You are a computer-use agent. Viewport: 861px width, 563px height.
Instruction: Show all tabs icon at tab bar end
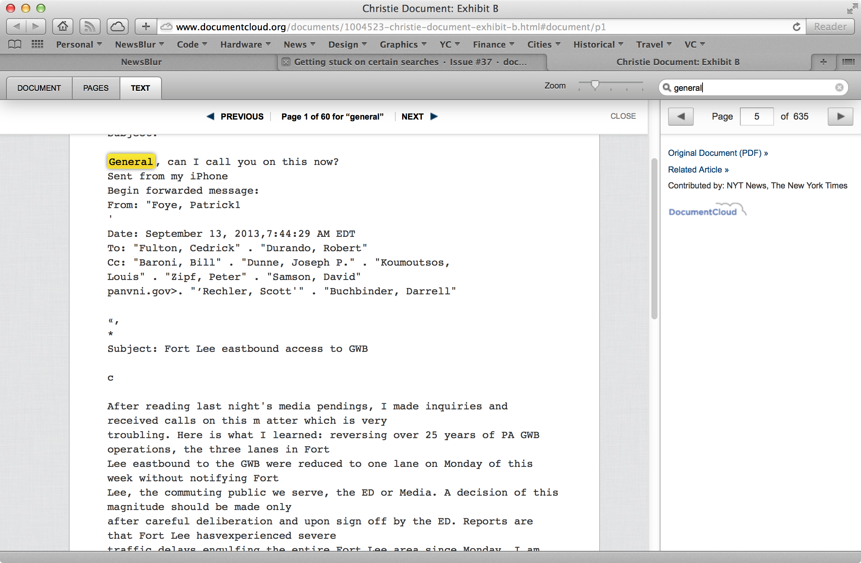848,62
